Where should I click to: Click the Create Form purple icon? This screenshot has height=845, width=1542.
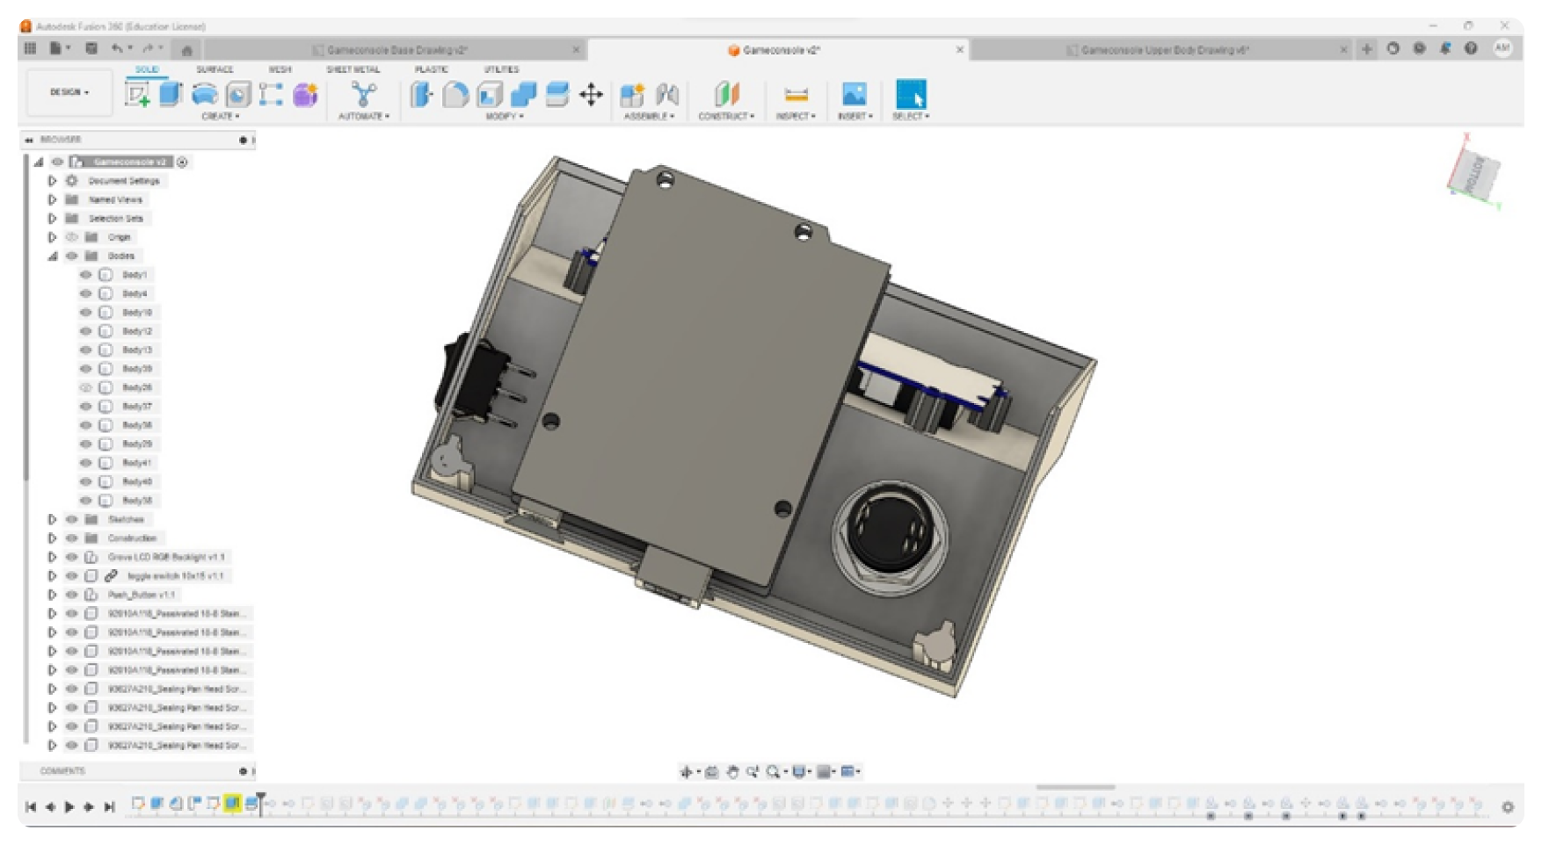coord(305,94)
